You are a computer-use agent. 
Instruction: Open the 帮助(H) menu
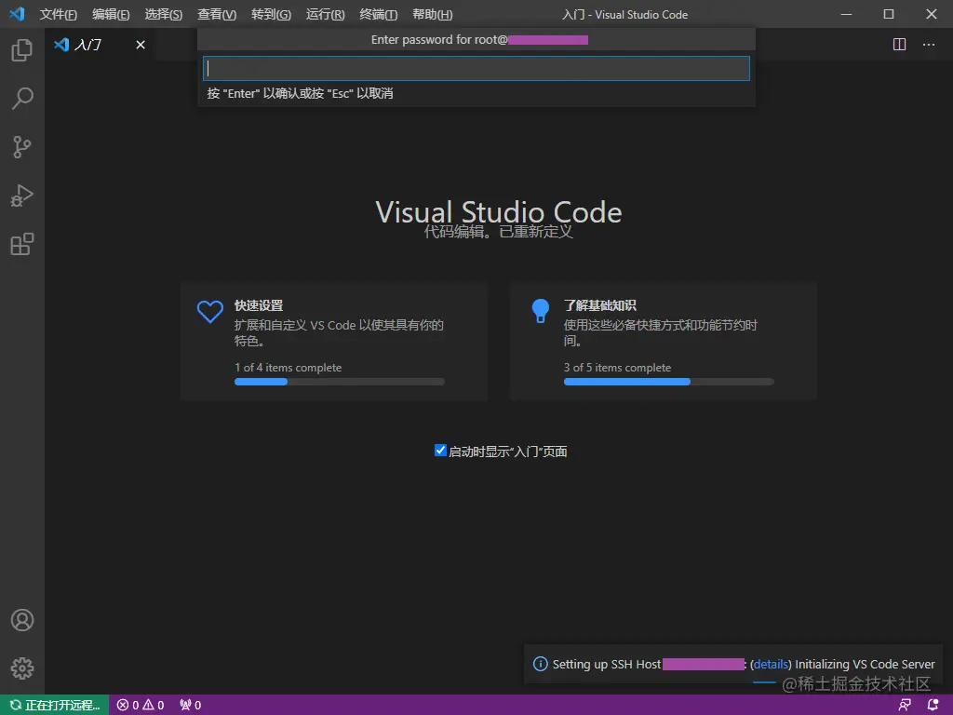coord(432,14)
